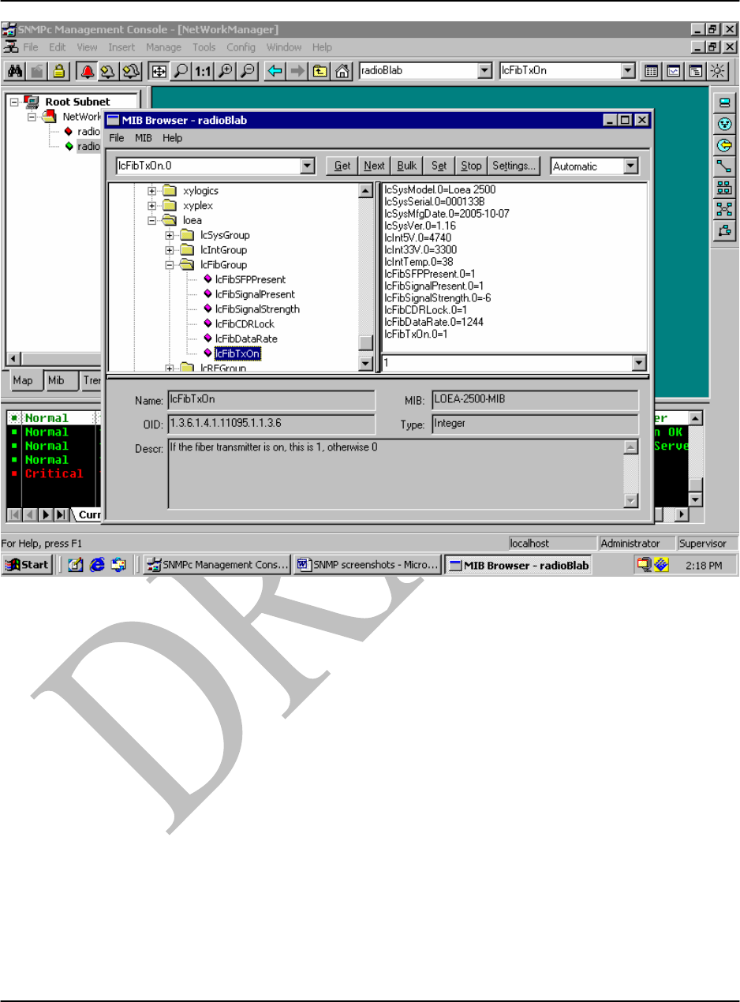Click the Stop button
The height and width of the screenshot is (1002, 740).
(x=471, y=166)
